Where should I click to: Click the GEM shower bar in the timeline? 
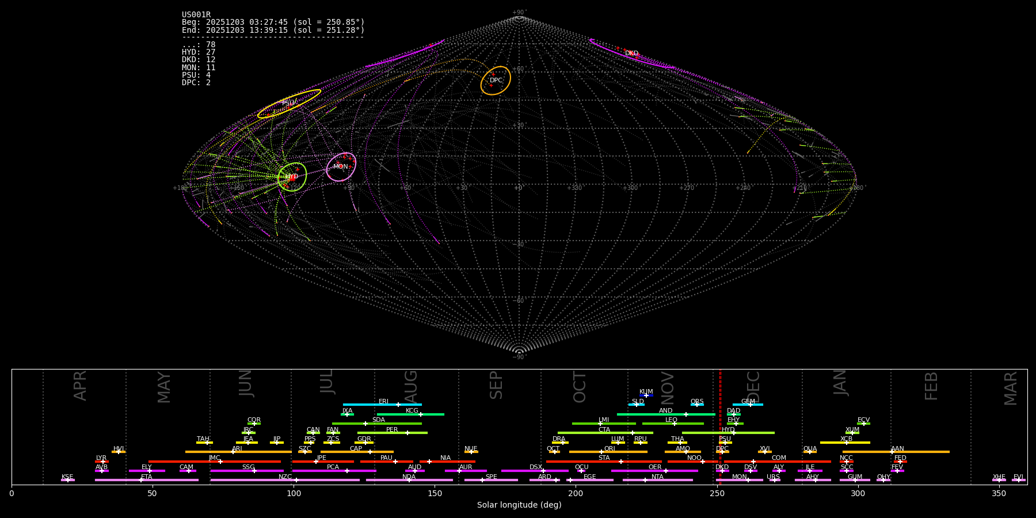pos(748,405)
